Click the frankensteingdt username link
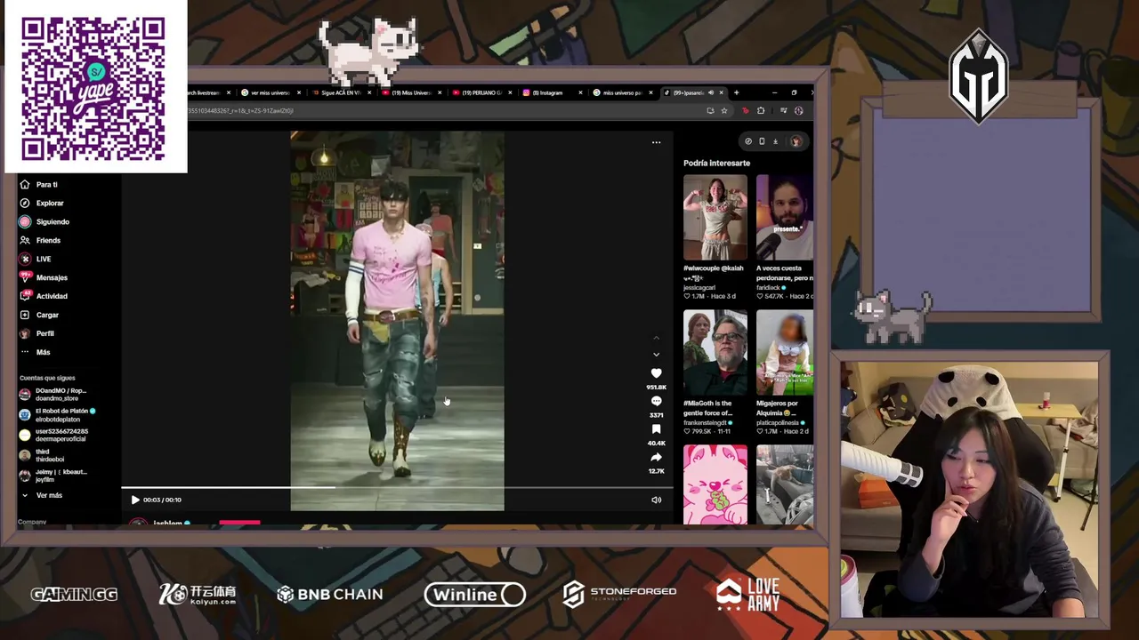 (707, 422)
